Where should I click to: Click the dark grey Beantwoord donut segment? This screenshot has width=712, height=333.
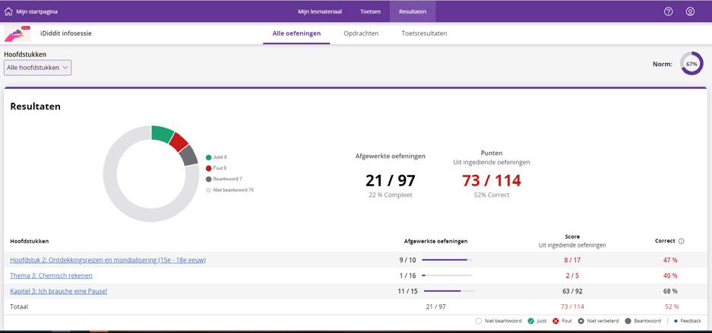pyautogui.click(x=188, y=156)
